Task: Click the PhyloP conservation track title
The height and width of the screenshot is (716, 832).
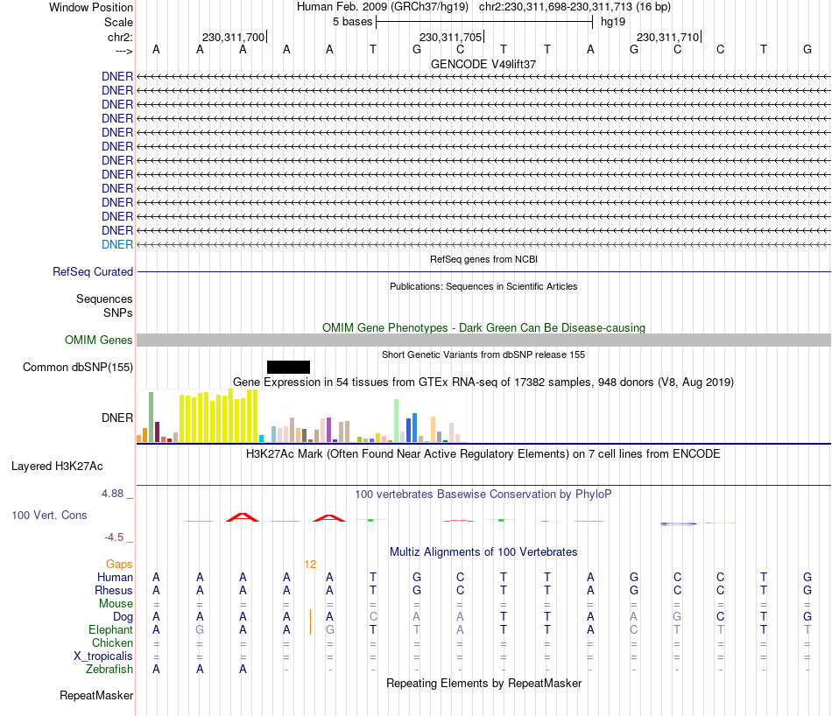Action: coord(483,495)
